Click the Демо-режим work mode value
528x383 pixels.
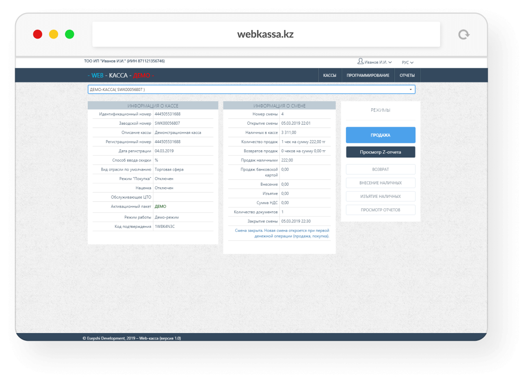click(x=167, y=217)
